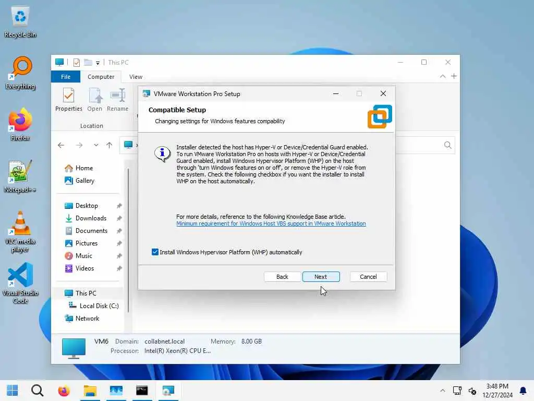This screenshot has height=401, width=534.
Task: Launch VLC media player desktop shortcut
Action: 20,232
